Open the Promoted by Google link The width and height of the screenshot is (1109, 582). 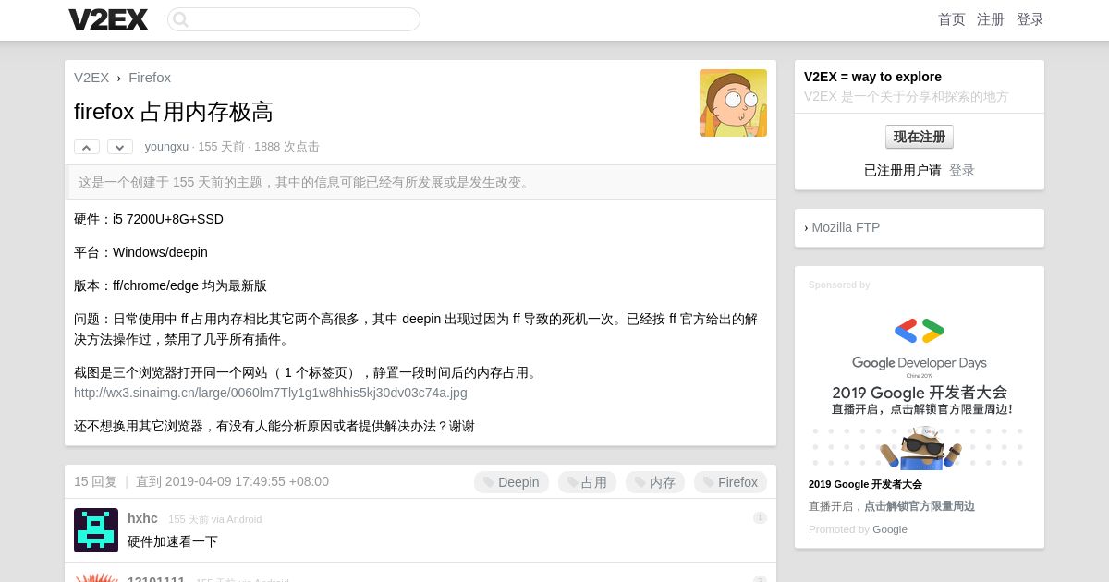[890, 529]
